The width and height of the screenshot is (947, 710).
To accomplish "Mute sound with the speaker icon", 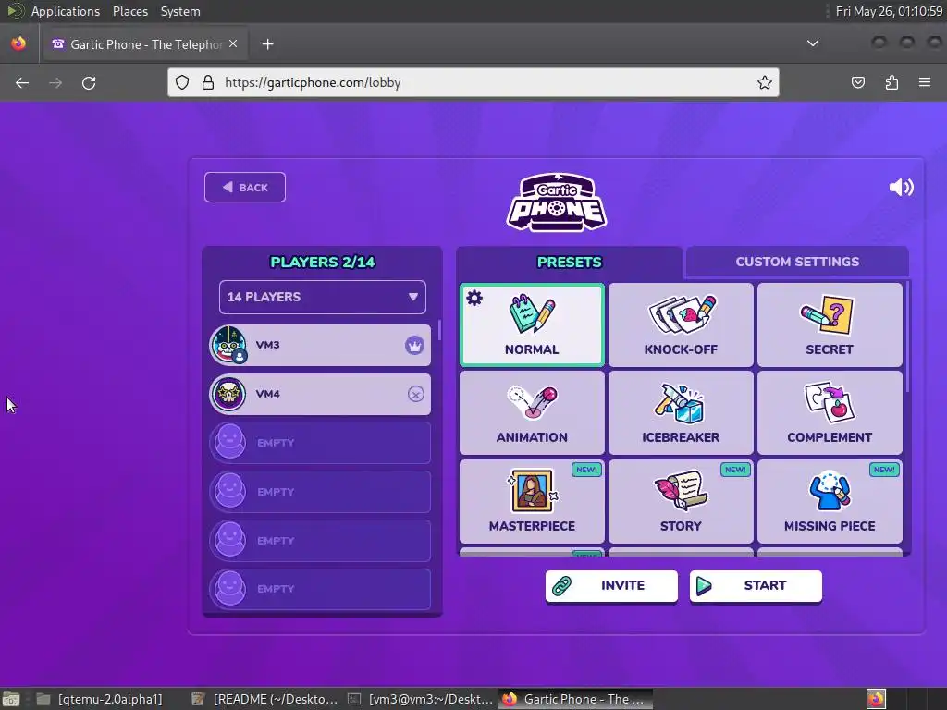I will [901, 187].
